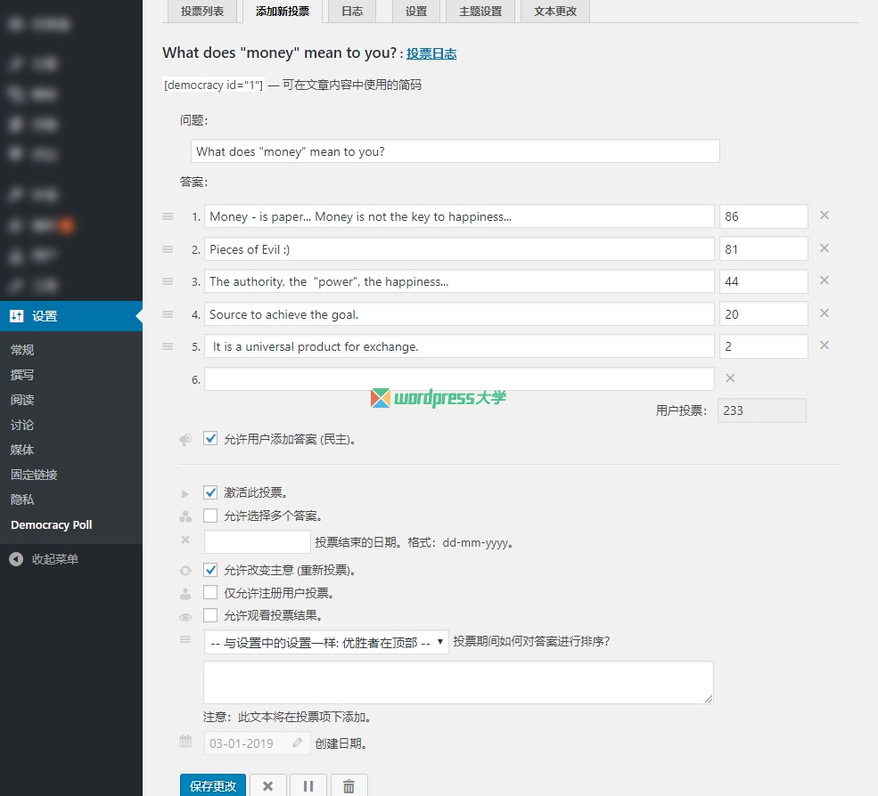Viewport: 878px width, 796px height.
Task: Delete answer 1 with the X icon
Action: point(825,215)
